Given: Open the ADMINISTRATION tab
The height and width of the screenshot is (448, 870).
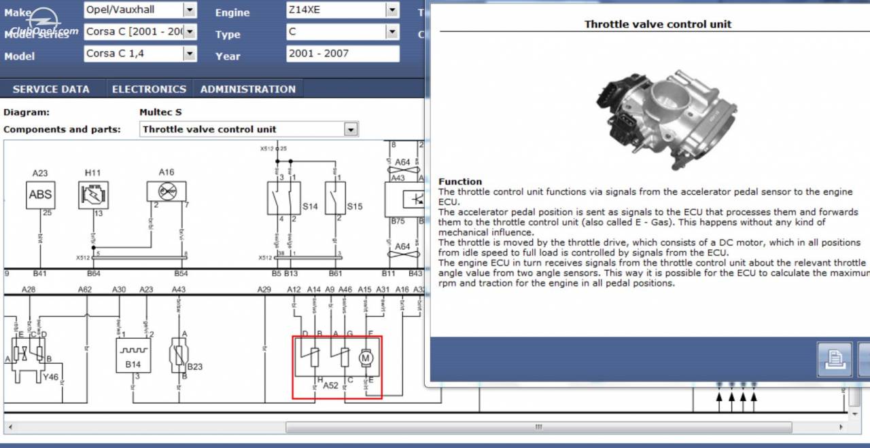Looking at the screenshot, I should (248, 89).
